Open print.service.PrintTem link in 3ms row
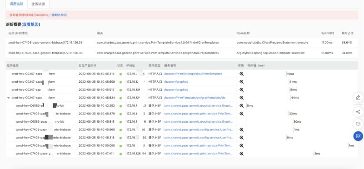 pyautogui.click(x=199, y=154)
